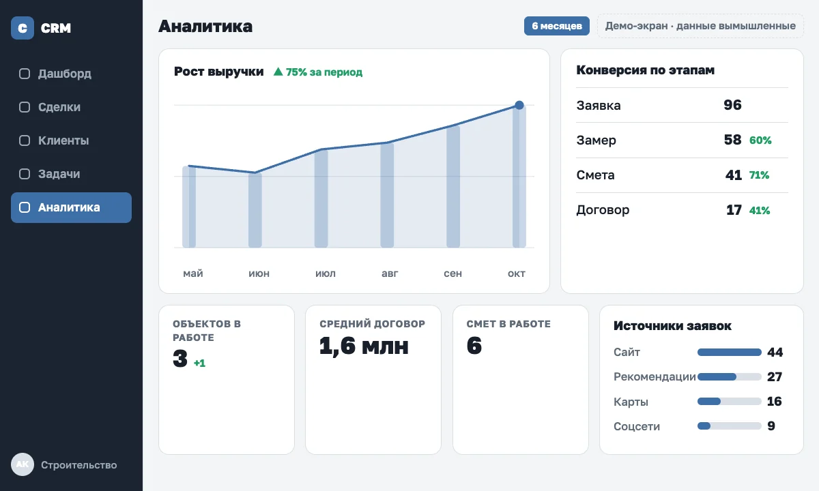
Task: Select Задачи in sidebar
Action: click(x=71, y=174)
